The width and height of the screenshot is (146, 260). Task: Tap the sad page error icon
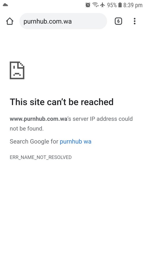click(x=17, y=70)
